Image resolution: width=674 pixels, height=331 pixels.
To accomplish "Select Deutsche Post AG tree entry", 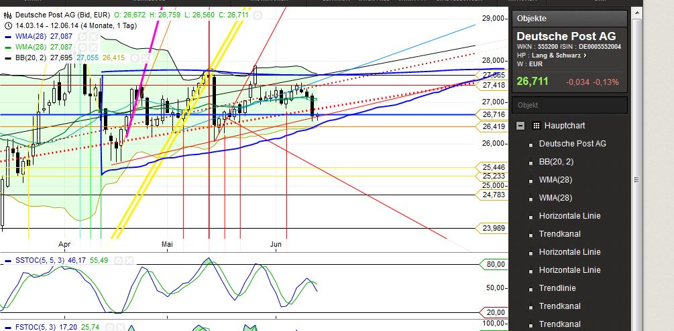I will pyautogui.click(x=573, y=144).
